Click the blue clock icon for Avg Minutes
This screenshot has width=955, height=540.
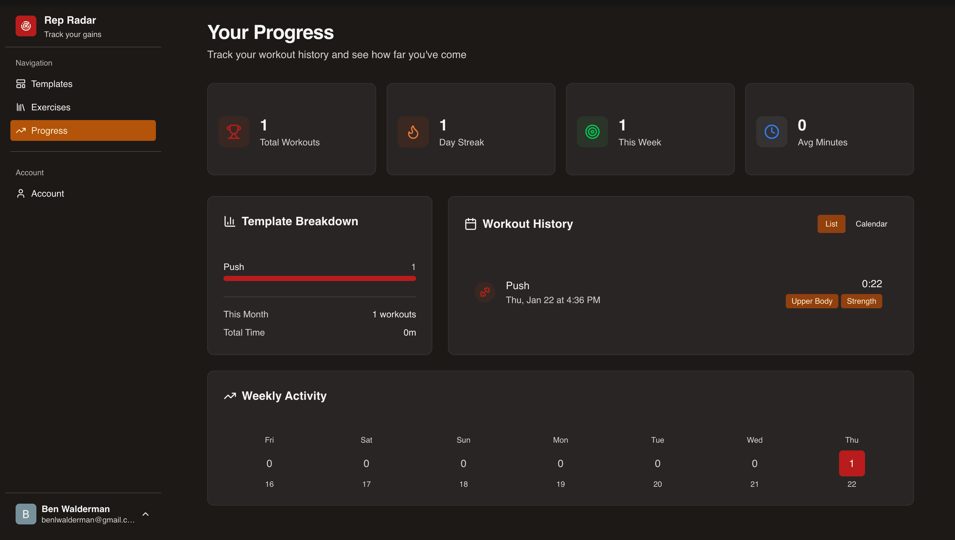[x=772, y=132]
